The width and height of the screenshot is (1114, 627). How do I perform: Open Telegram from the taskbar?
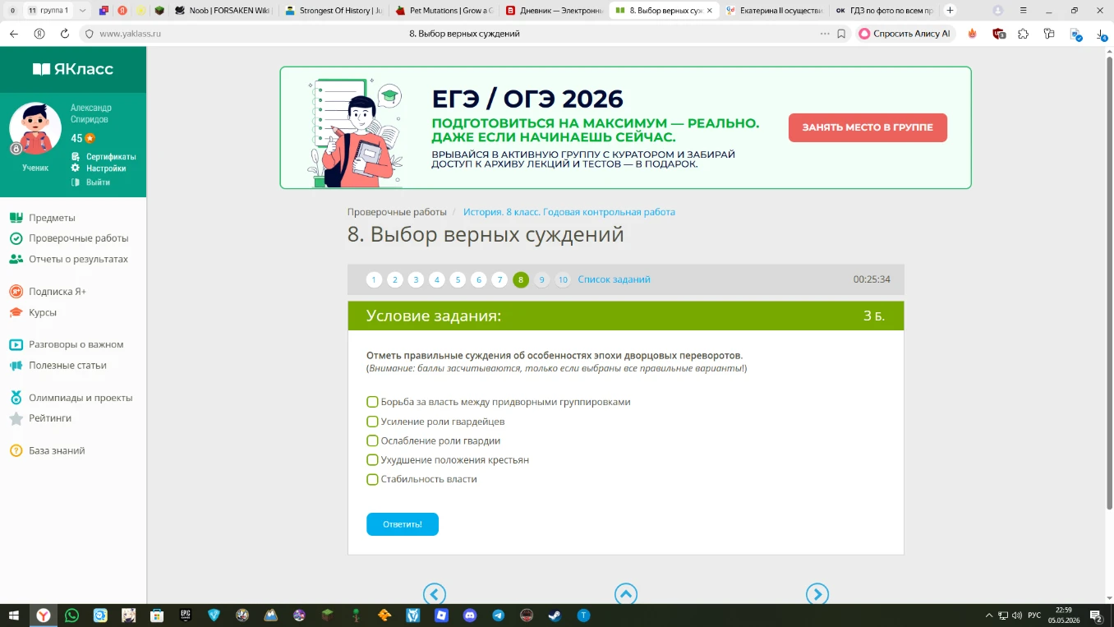tap(499, 615)
